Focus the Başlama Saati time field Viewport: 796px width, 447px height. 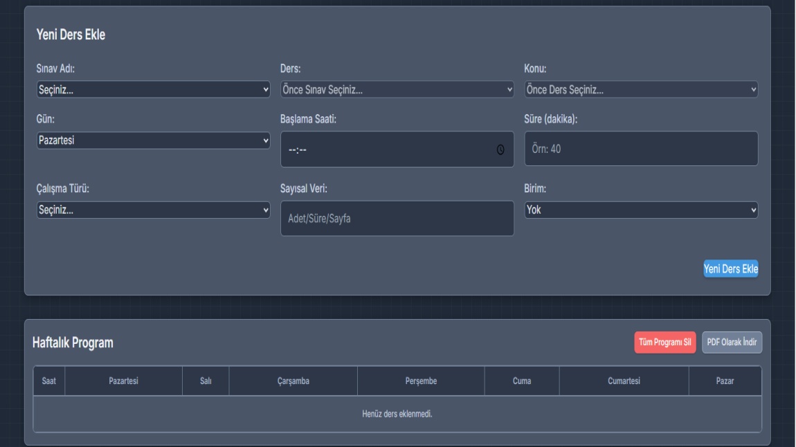point(397,149)
